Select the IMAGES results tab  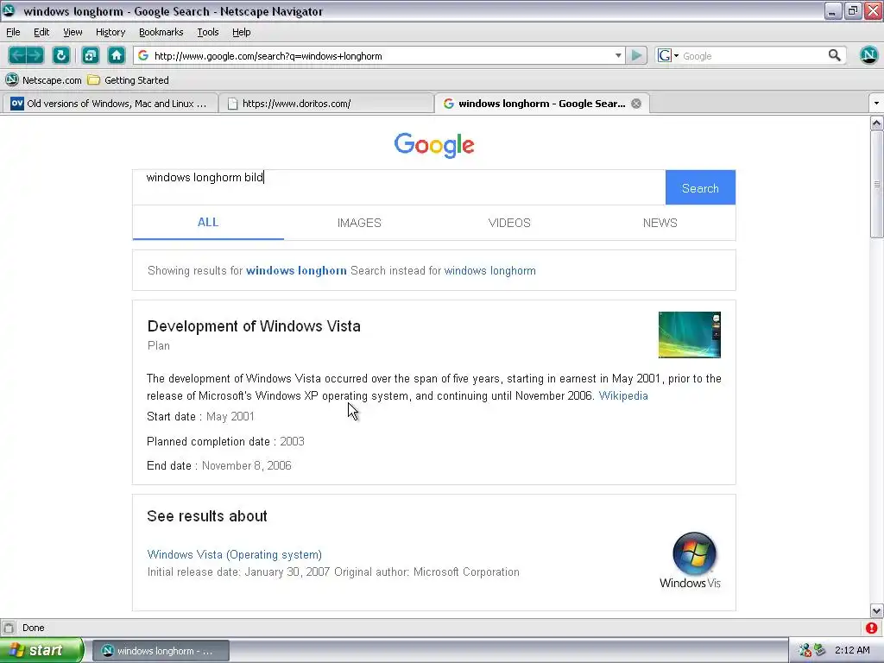point(359,223)
